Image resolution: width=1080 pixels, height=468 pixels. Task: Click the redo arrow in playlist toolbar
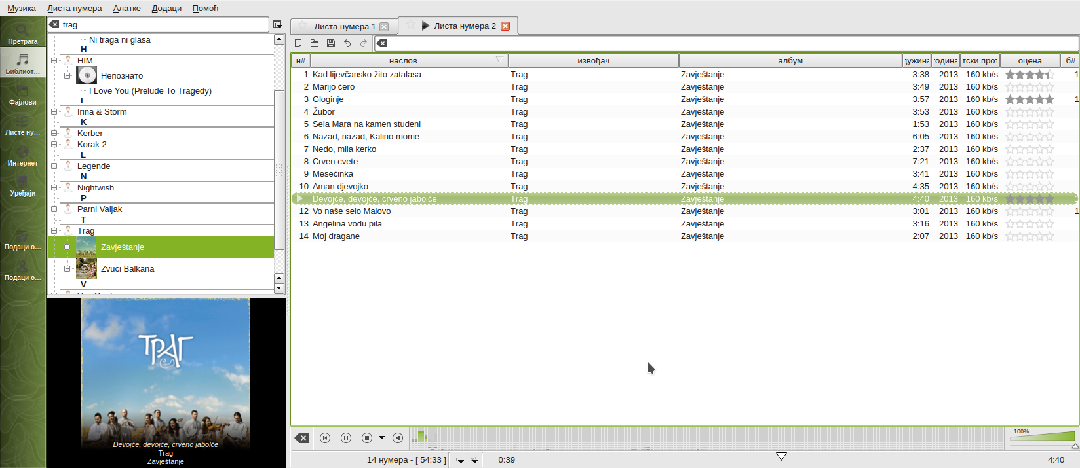tap(364, 43)
